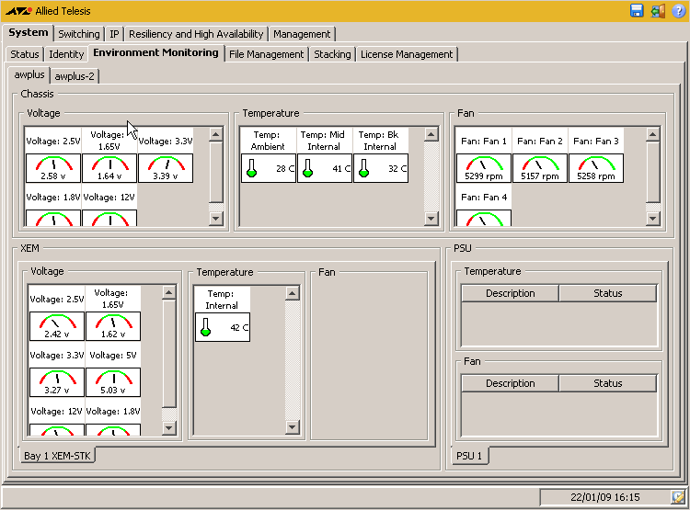Click the status bar notepad icon
690x510 pixels.
click(678, 497)
